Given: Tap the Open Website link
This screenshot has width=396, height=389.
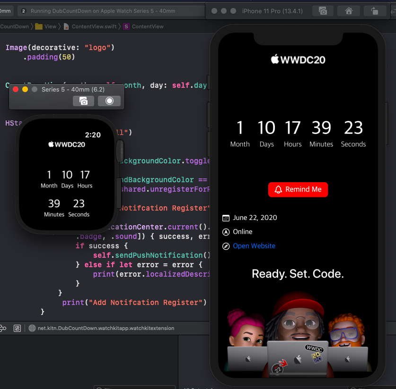Looking at the screenshot, I should tap(254, 246).
